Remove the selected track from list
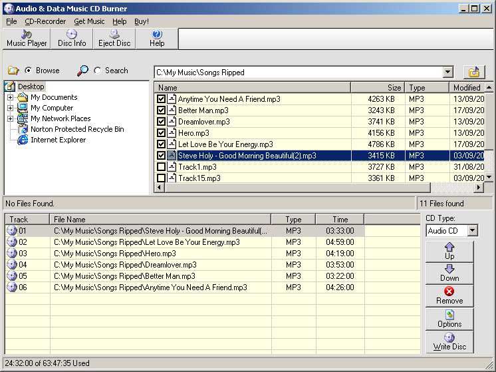 tap(449, 295)
